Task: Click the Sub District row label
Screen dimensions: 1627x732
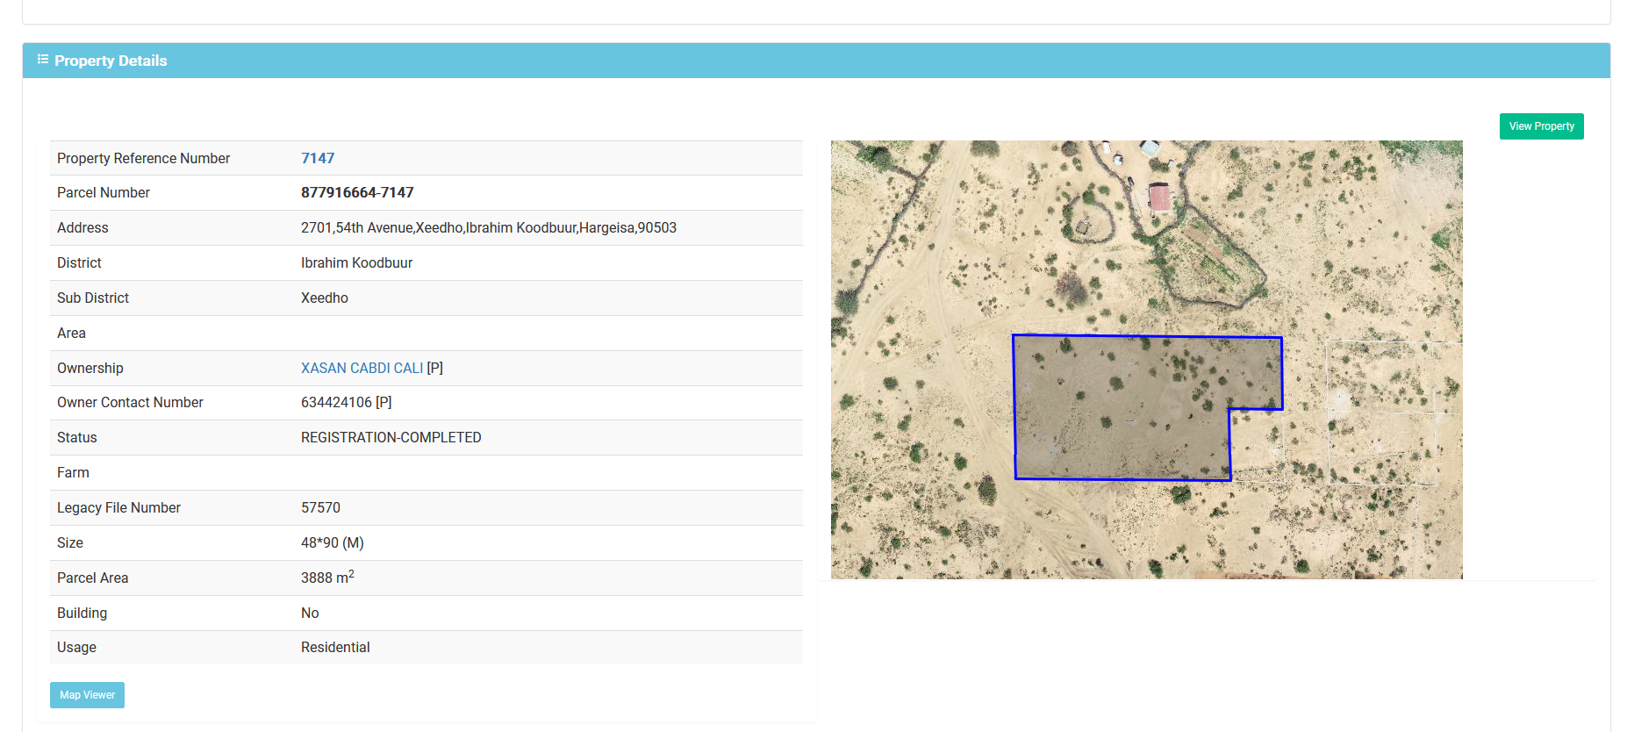Action: point(93,298)
